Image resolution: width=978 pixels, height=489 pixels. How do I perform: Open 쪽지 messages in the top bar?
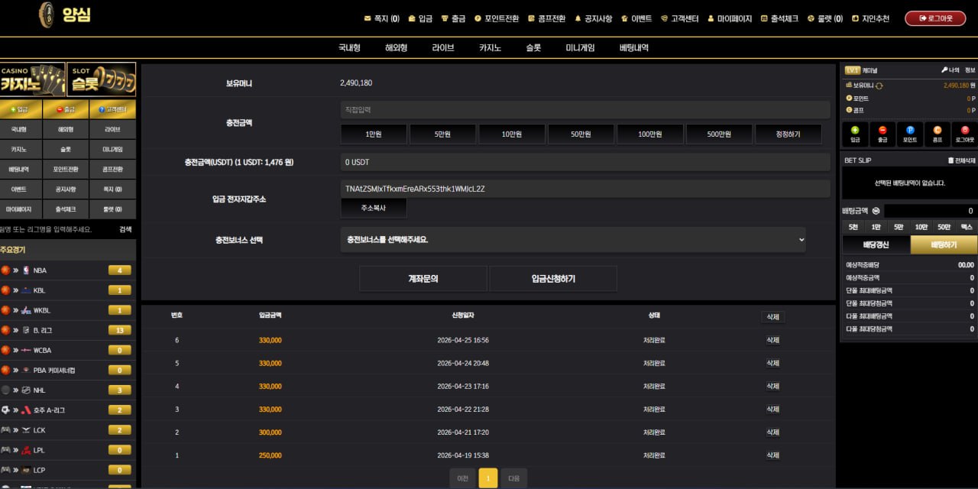click(381, 18)
